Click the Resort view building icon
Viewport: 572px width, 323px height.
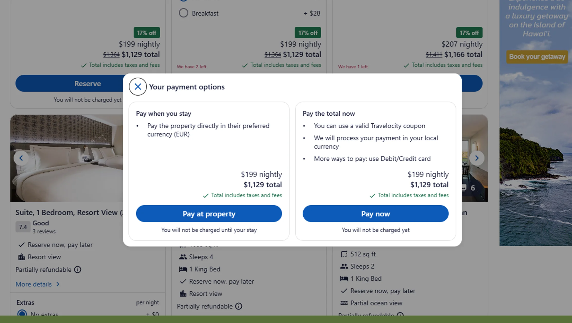183,293
